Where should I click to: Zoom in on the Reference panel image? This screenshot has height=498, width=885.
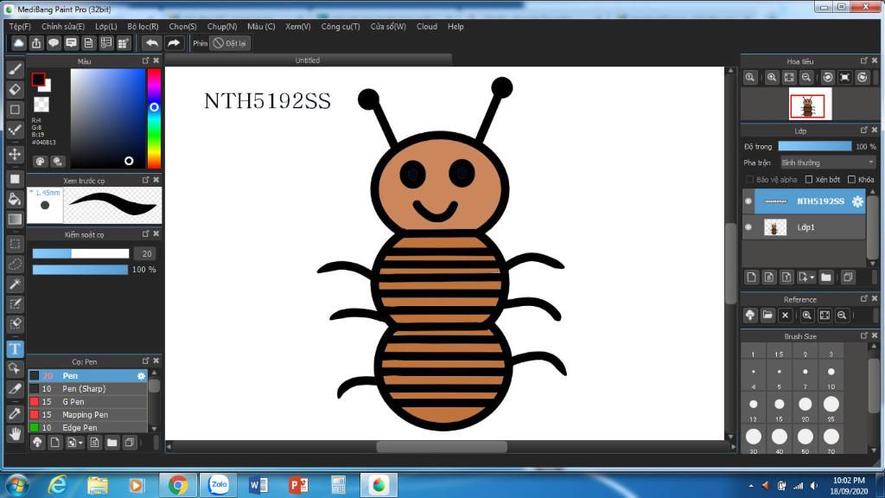click(807, 315)
